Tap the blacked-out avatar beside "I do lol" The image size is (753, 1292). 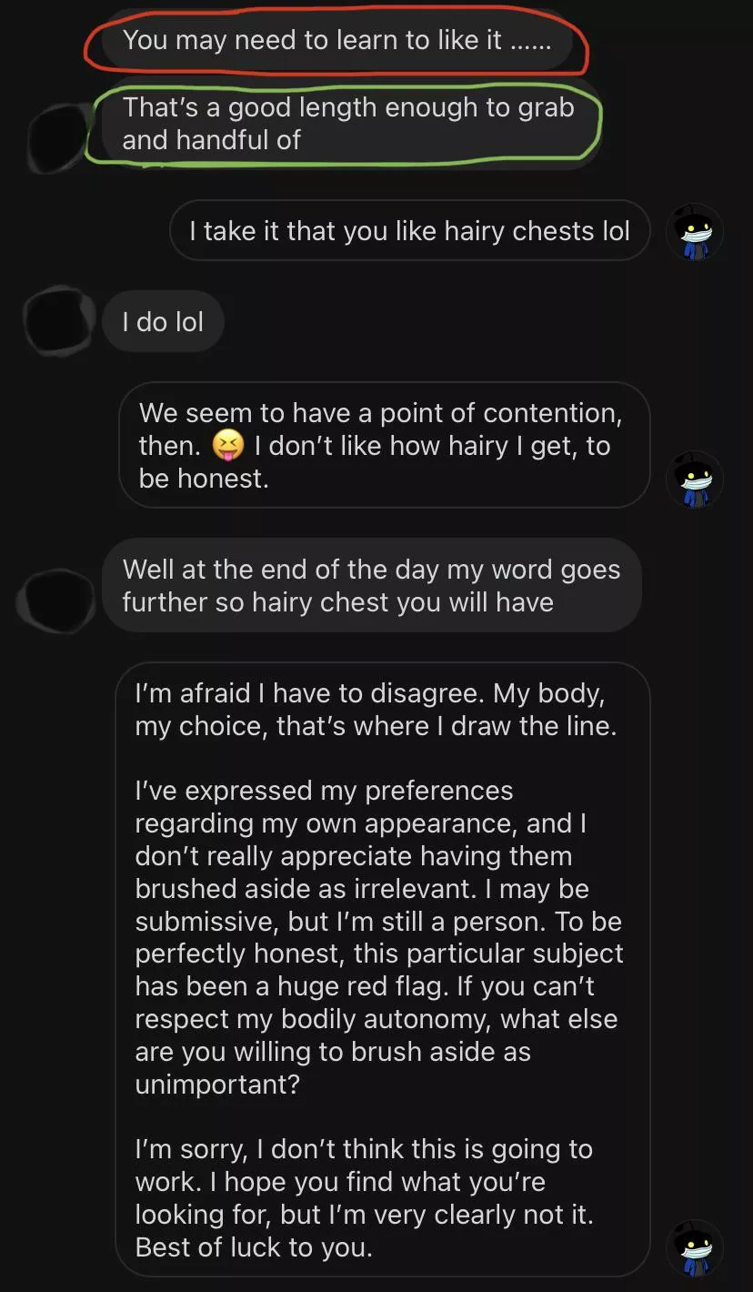(x=58, y=321)
